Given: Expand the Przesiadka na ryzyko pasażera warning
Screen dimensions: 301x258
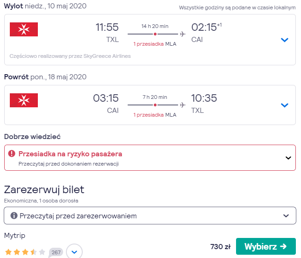Looking at the screenshot, I should (x=288, y=158).
